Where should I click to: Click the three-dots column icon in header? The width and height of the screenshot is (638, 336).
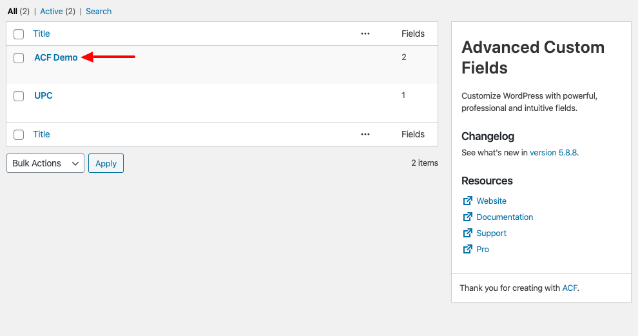[365, 34]
